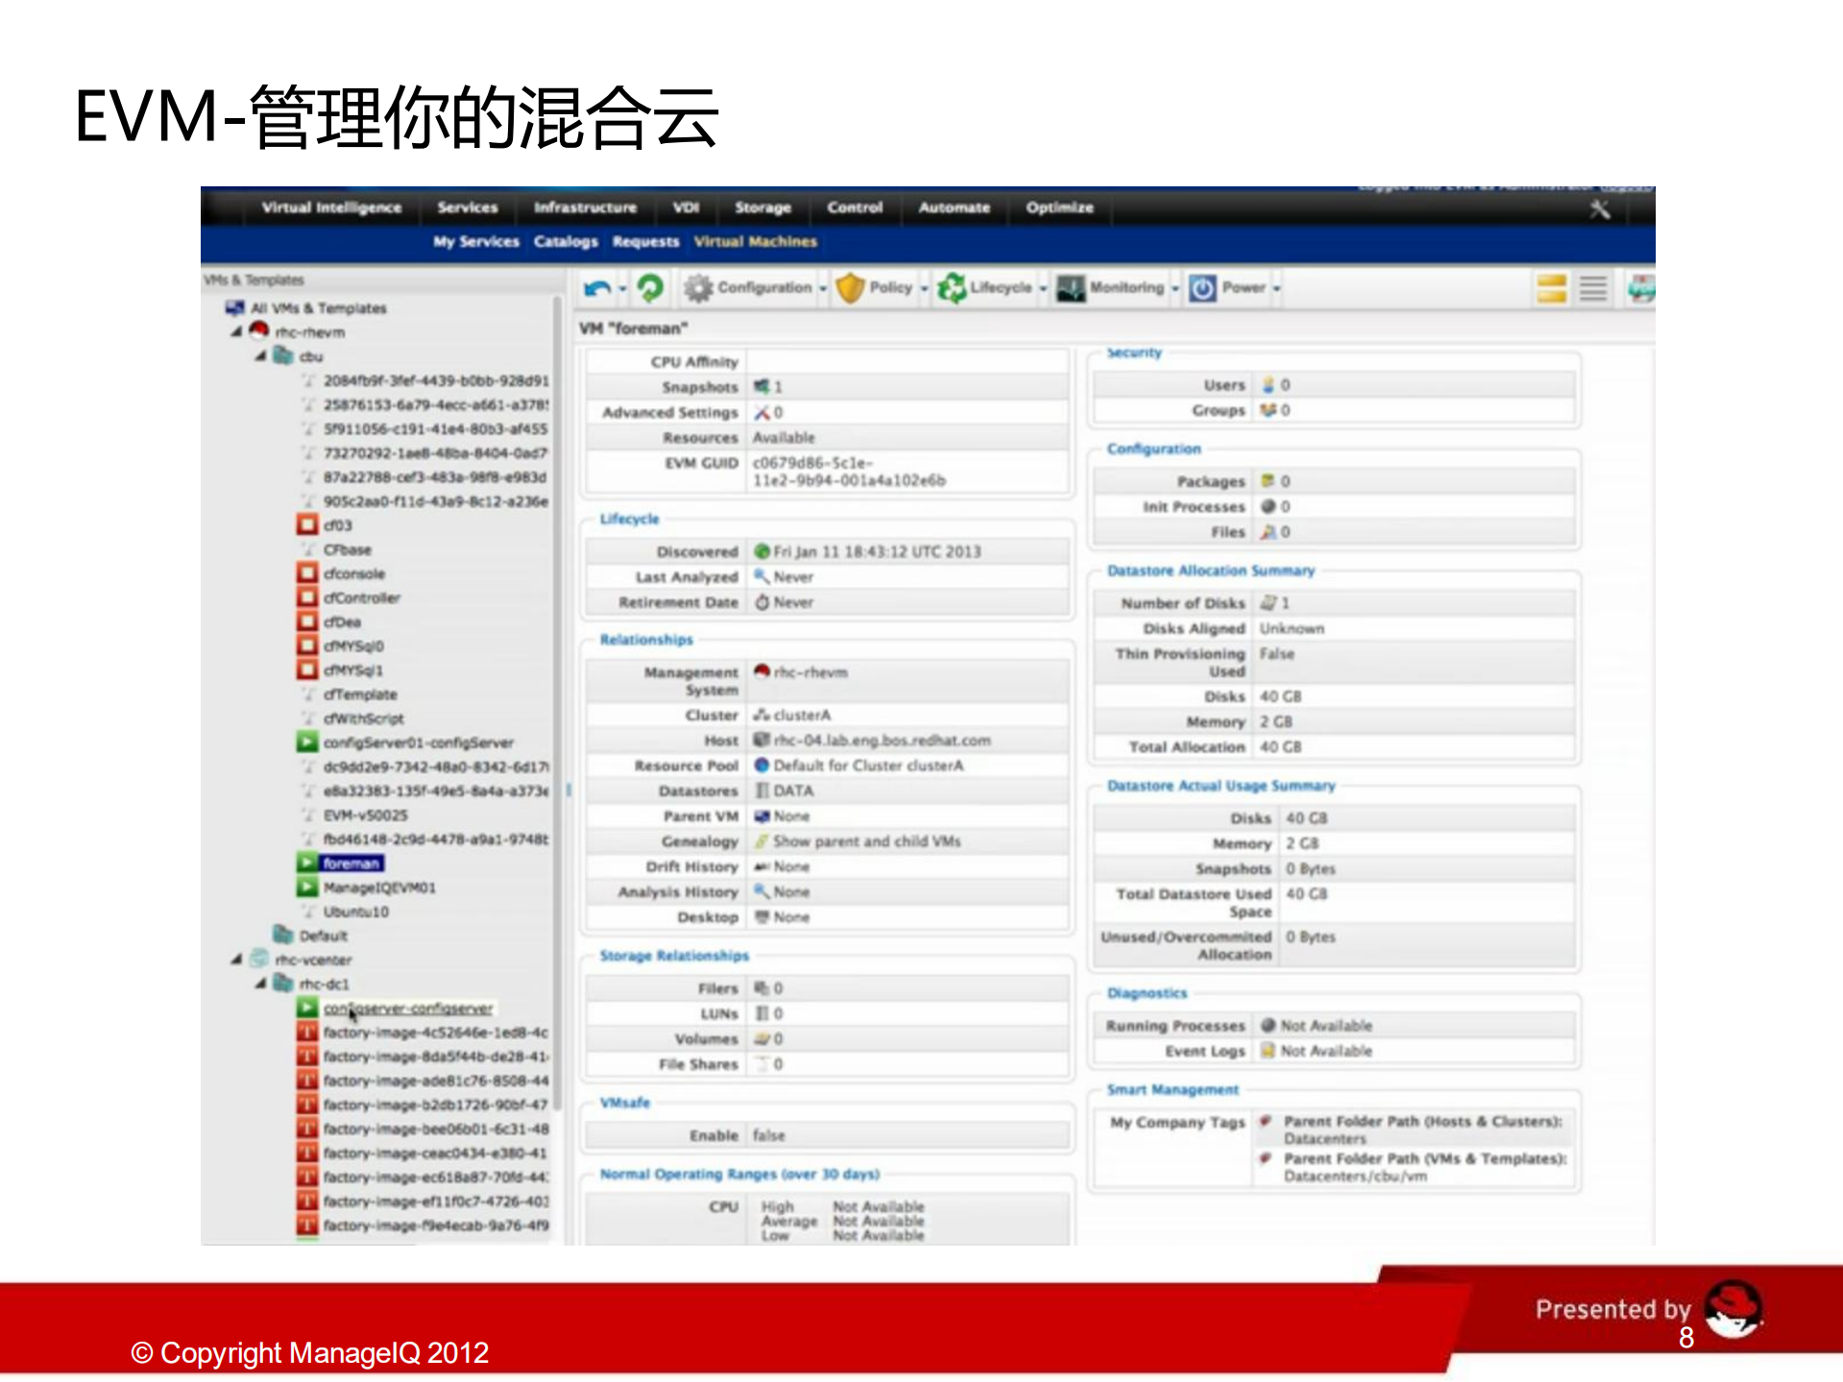Click the green refresh icon
The height and width of the screenshot is (1382, 1843).
click(651, 287)
